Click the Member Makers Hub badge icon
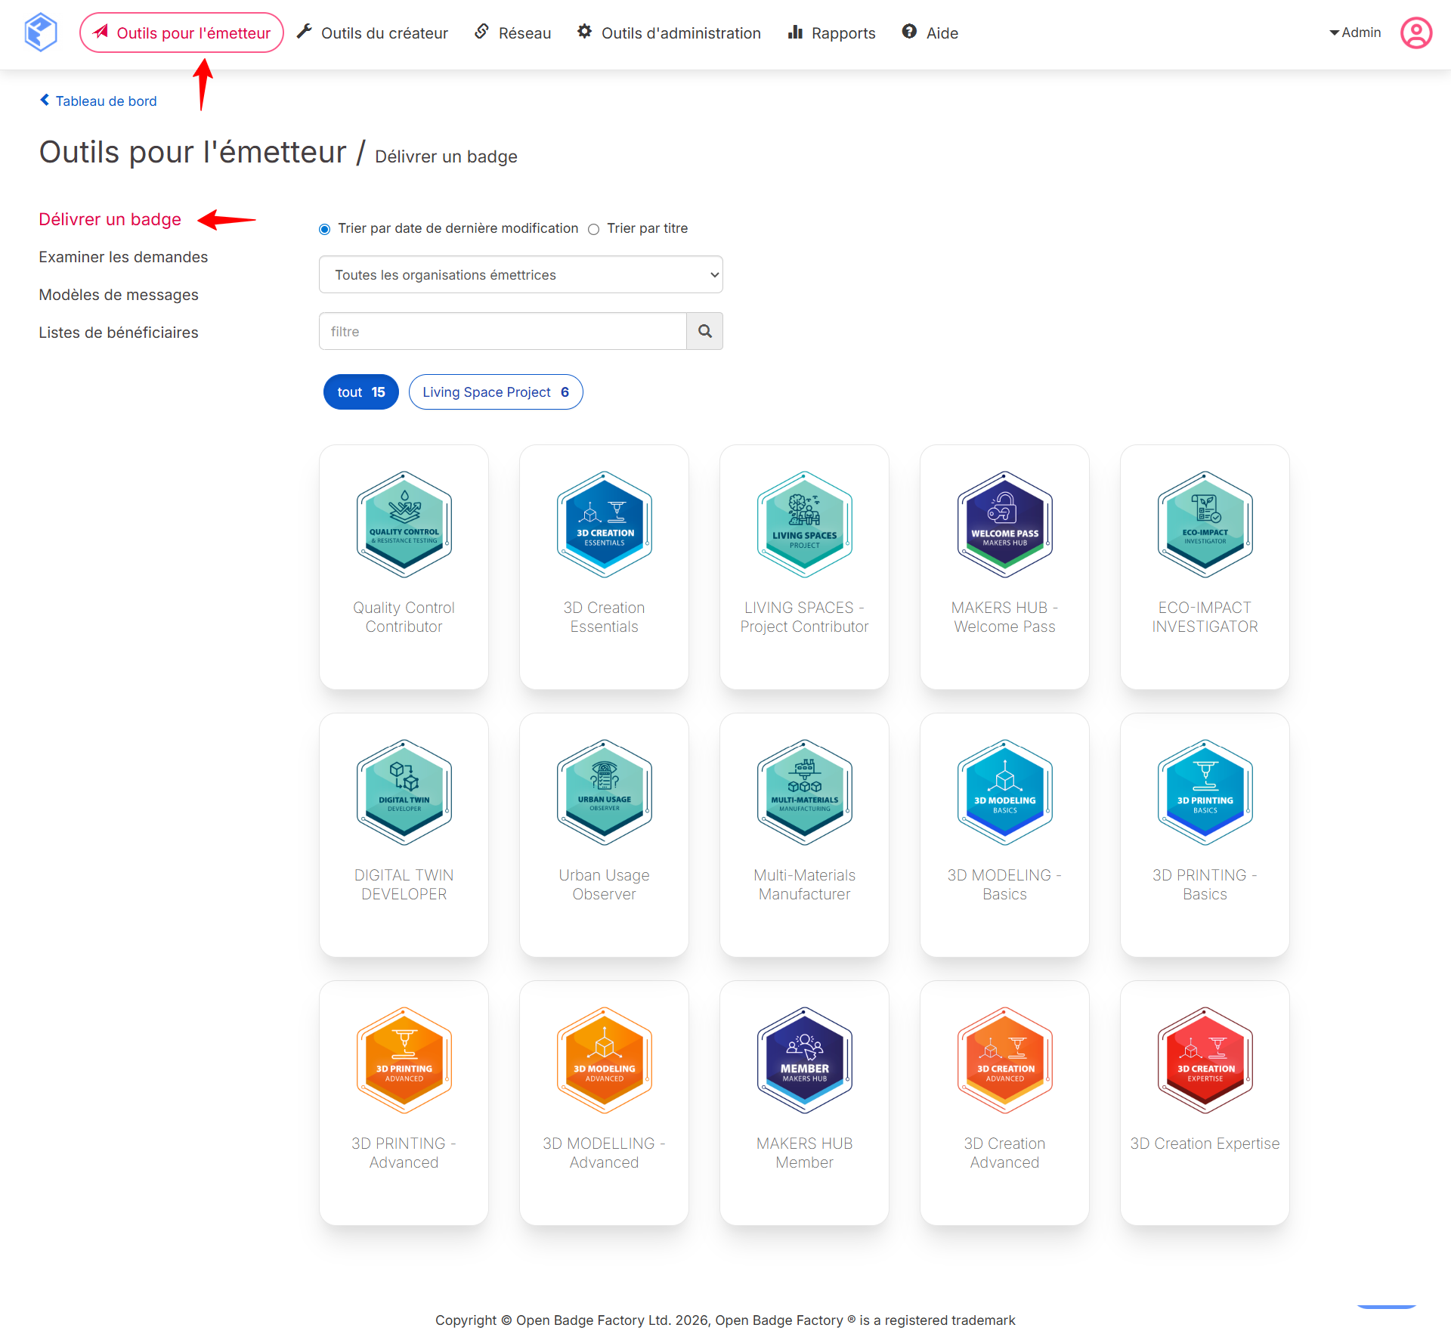Viewport: 1451px width, 1340px height. click(804, 1060)
